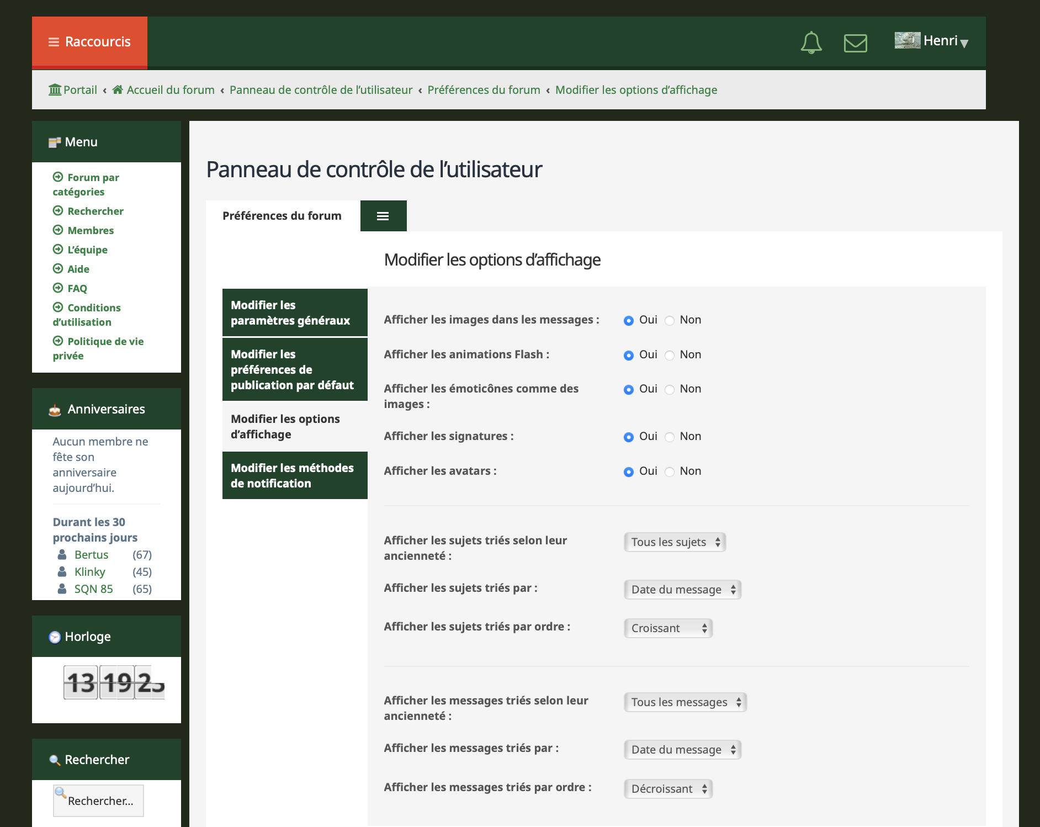1040x827 pixels.
Task: Choose Non for Afficher les animations Flash
Action: (670, 356)
